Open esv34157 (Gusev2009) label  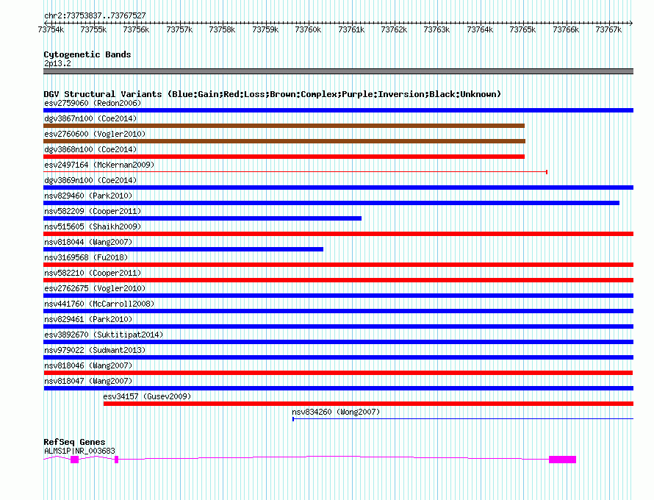pos(147,396)
